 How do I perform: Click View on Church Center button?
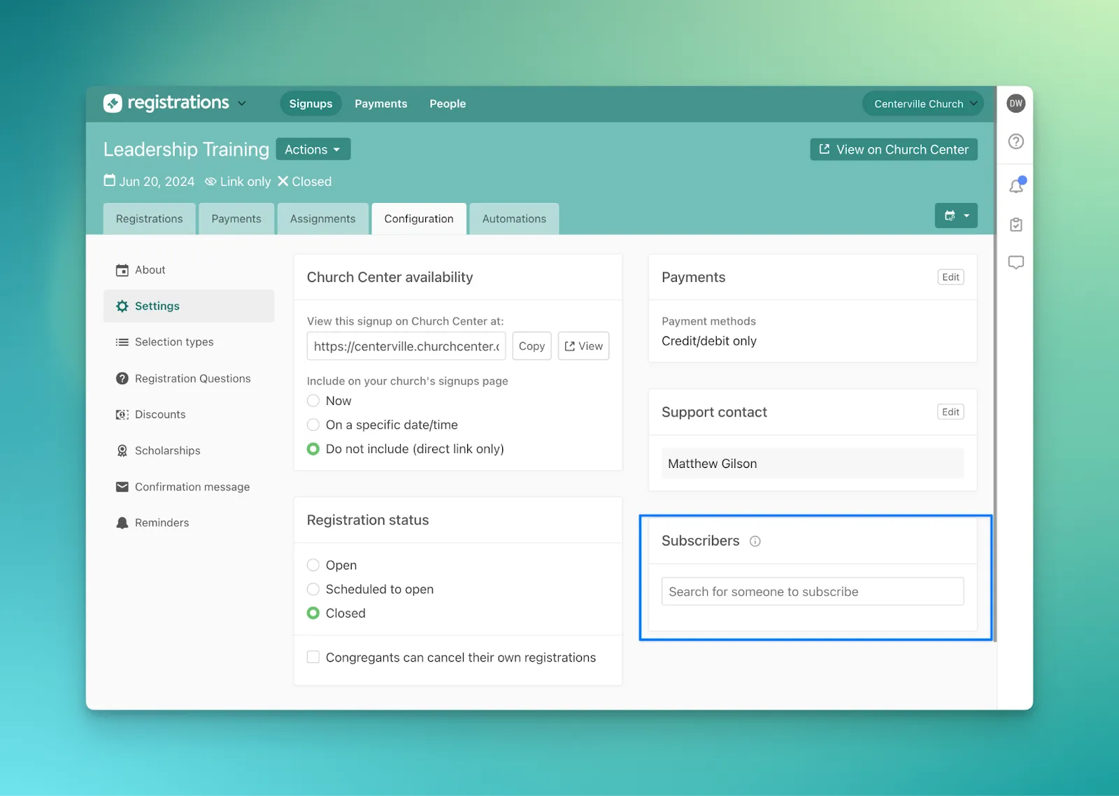(893, 150)
